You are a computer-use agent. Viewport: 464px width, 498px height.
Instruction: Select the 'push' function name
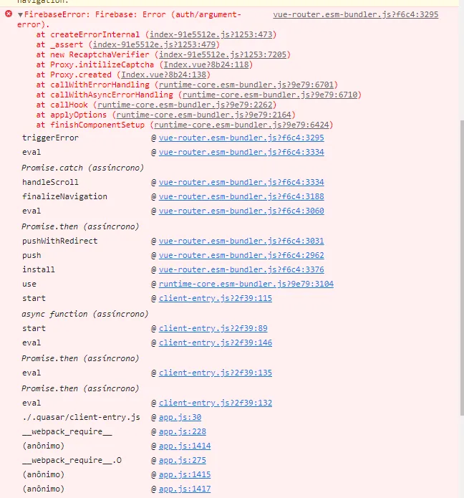tap(32, 255)
